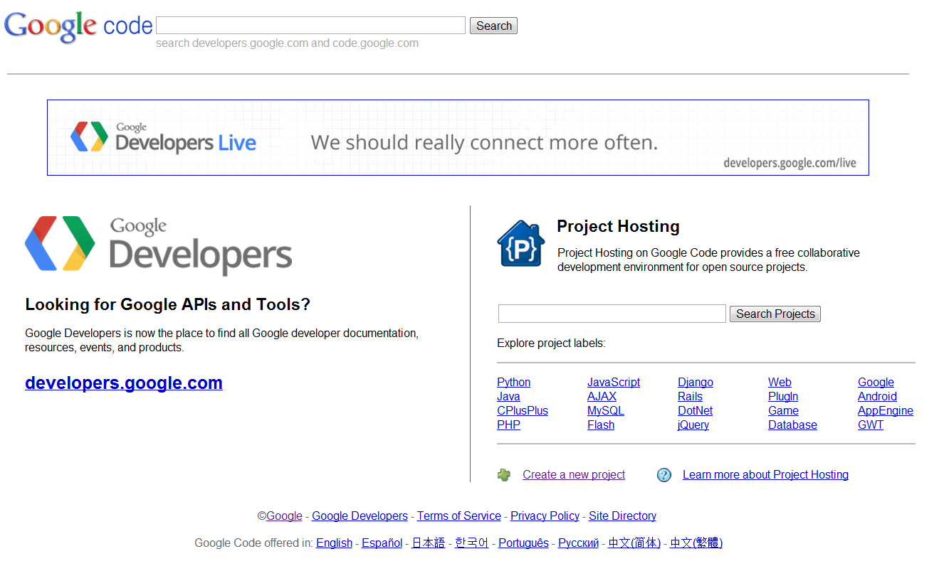Open Learn more about Project Hosting
Screen dimensions: 939x576
coord(765,475)
